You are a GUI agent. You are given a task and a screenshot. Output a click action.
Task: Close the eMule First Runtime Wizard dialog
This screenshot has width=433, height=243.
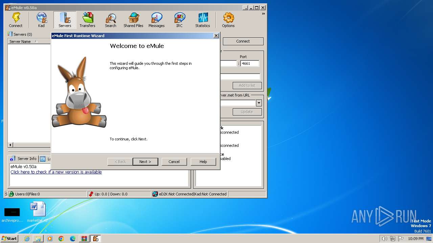[216, 36]
